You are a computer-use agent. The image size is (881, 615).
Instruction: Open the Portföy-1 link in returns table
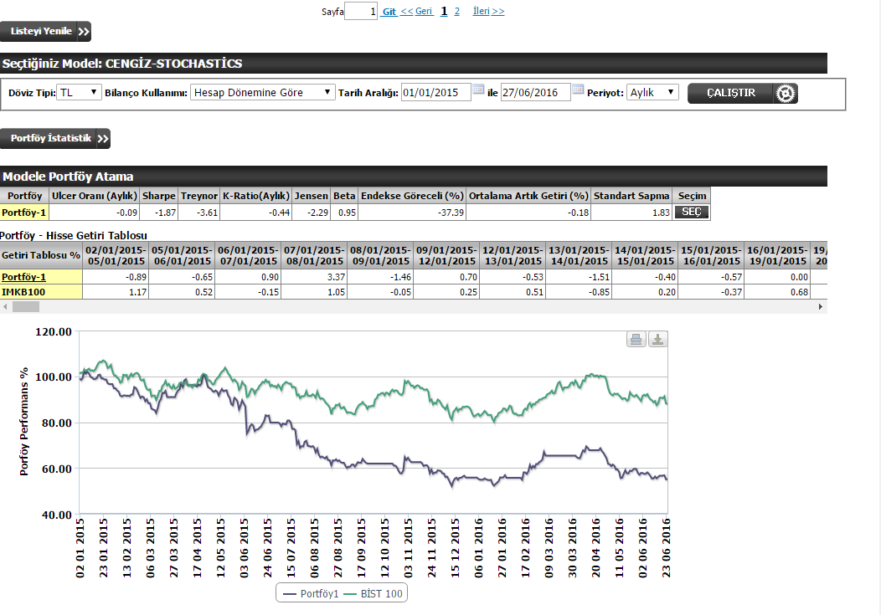(23, 277)
